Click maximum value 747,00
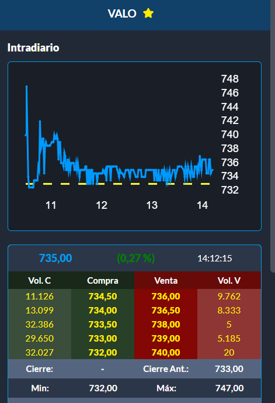Screen dimensions: 275x403 pos(229,388)
